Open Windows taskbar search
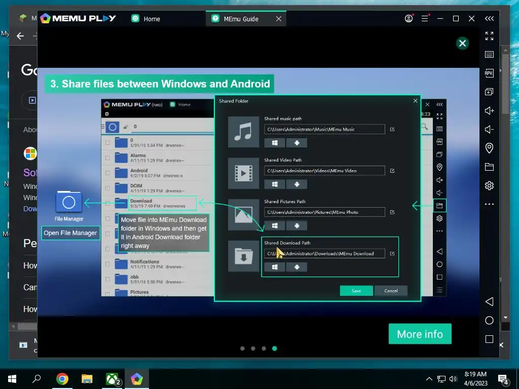 click(36, 379)
